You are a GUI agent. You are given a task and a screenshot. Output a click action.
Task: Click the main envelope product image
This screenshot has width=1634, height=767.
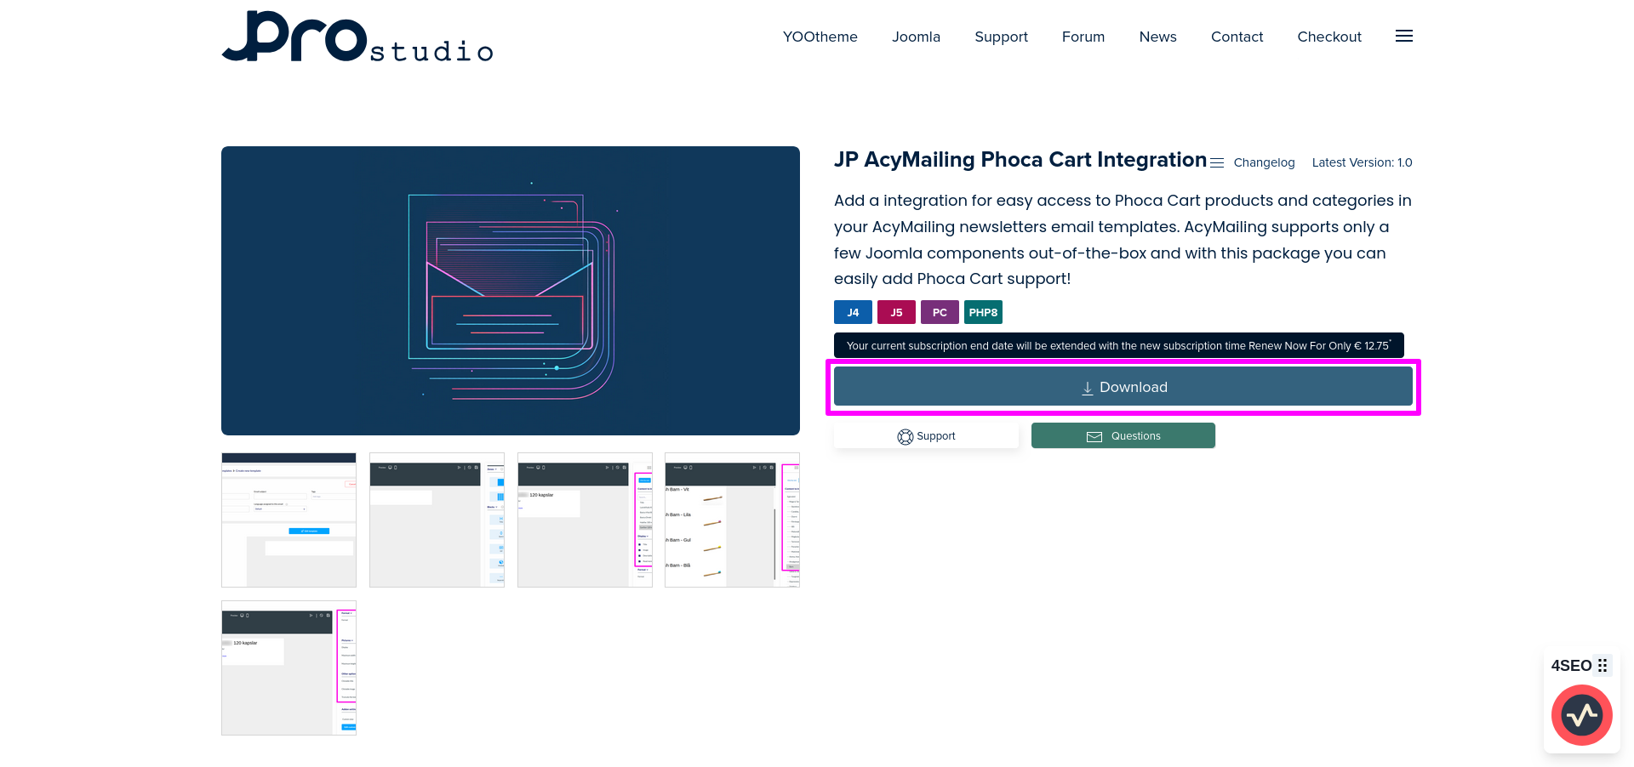[x=511, y=291]
